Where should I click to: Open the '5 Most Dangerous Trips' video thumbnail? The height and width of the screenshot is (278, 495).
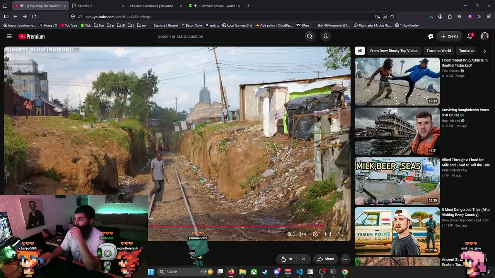(397, 231)
